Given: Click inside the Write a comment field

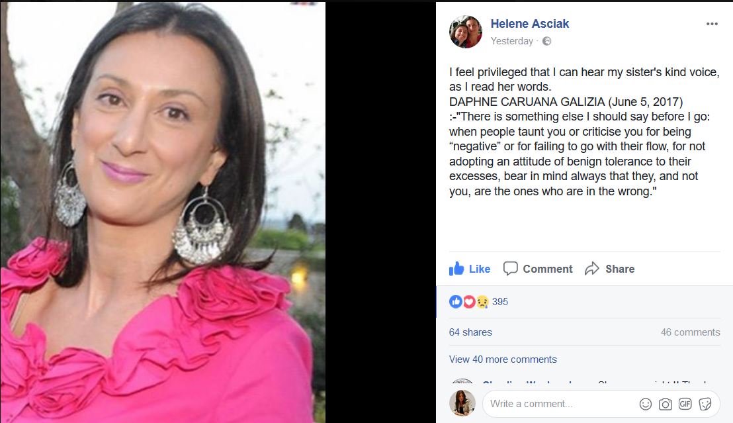Looking at the screenshot, I should (x=561, y=404).
